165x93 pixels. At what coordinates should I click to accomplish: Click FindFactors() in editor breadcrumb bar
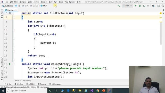click(27, 81)
